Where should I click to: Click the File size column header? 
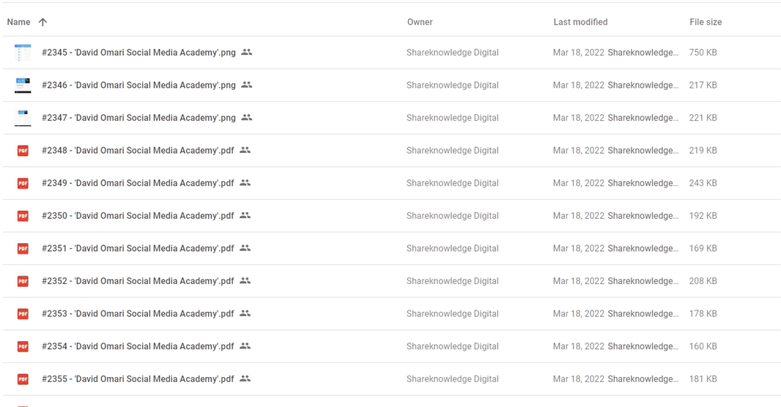tap(706, 22)
